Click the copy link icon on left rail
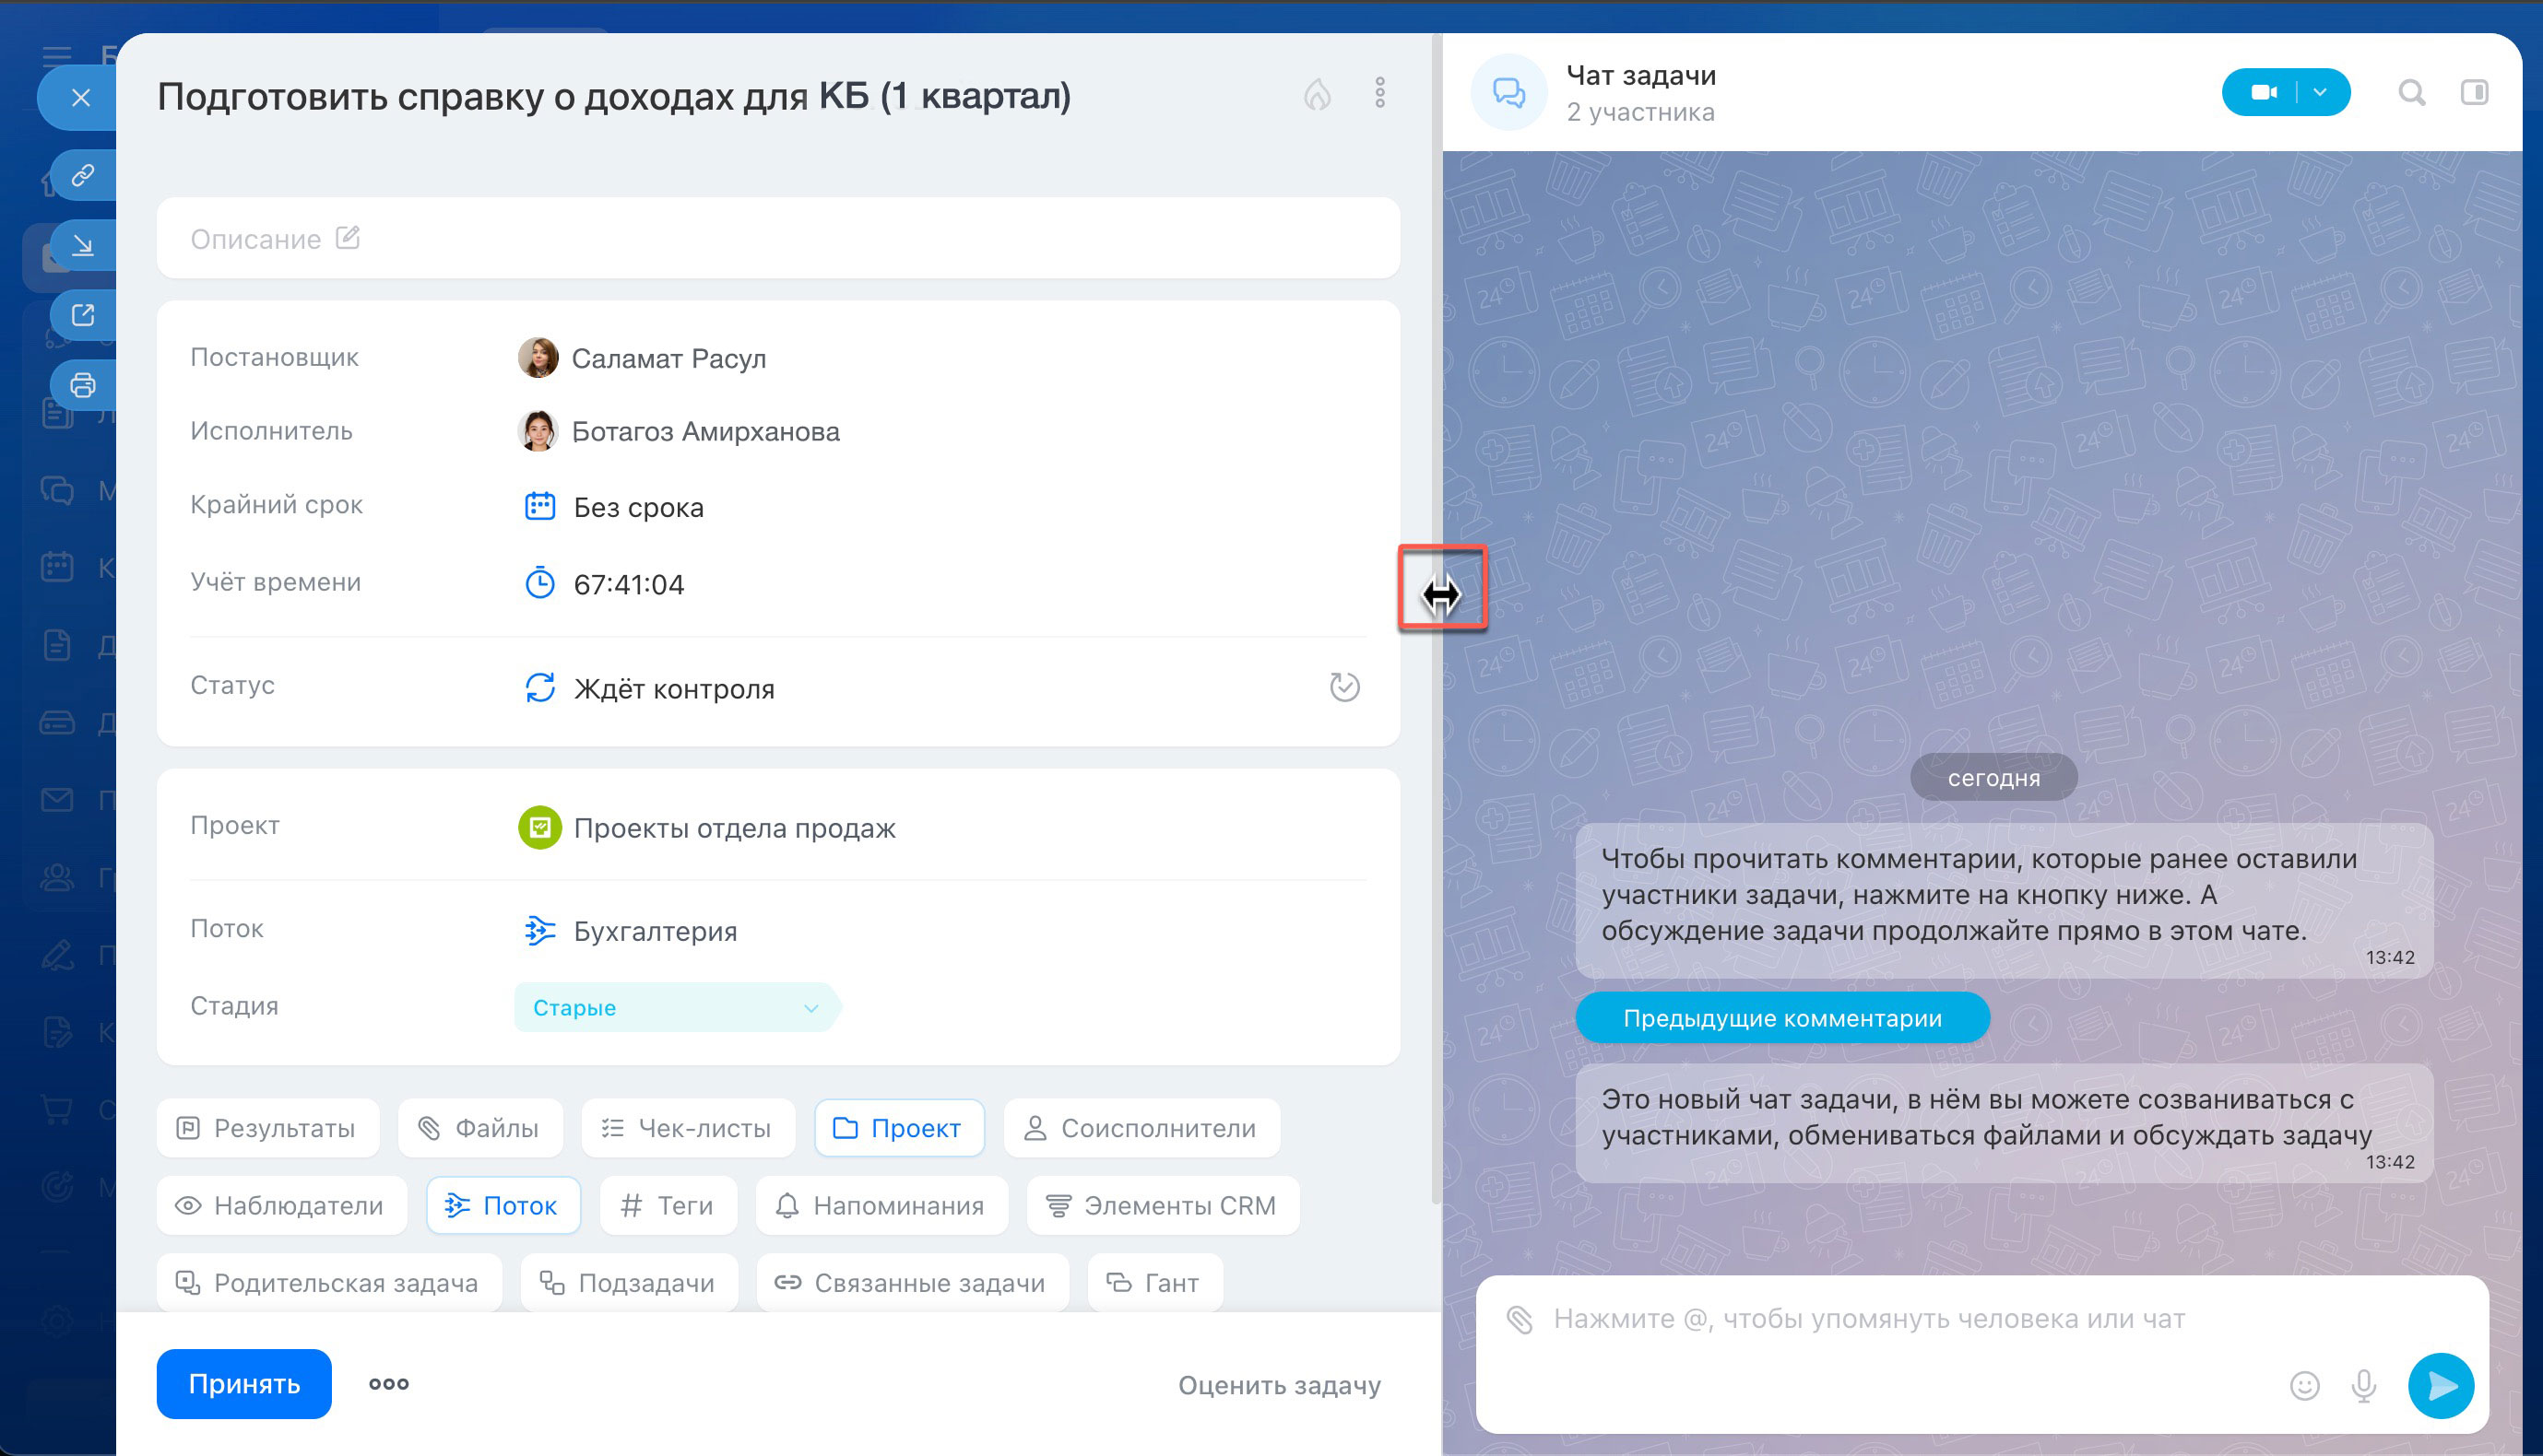This screenshot has width=2543, height=1456. tap(83, 176)
